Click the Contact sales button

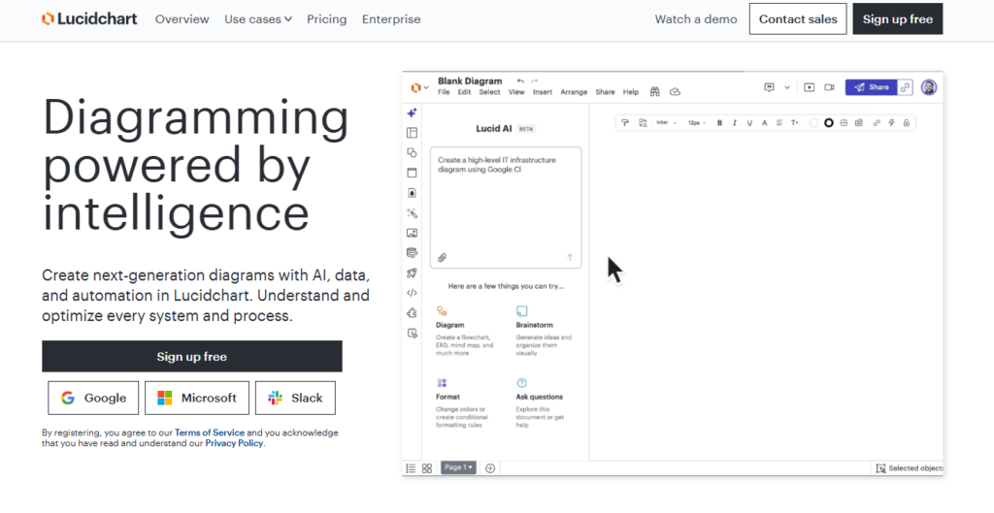point(798,19)
